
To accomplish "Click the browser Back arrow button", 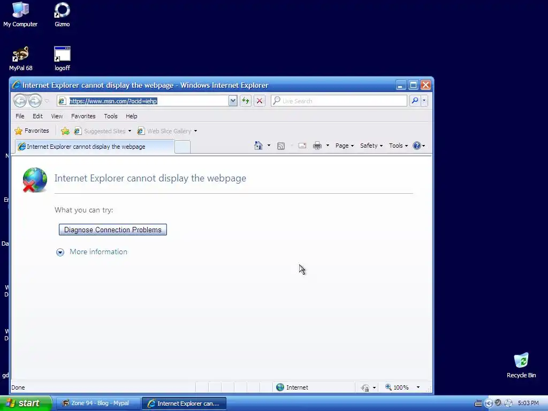I will click(20, 101).
